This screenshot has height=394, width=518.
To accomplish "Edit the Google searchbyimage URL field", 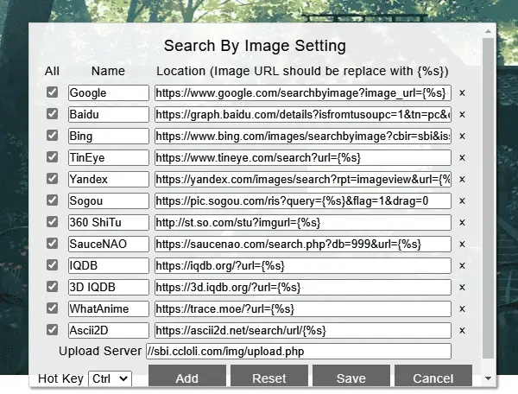I will pyautogui.click(x=303, y=92).
